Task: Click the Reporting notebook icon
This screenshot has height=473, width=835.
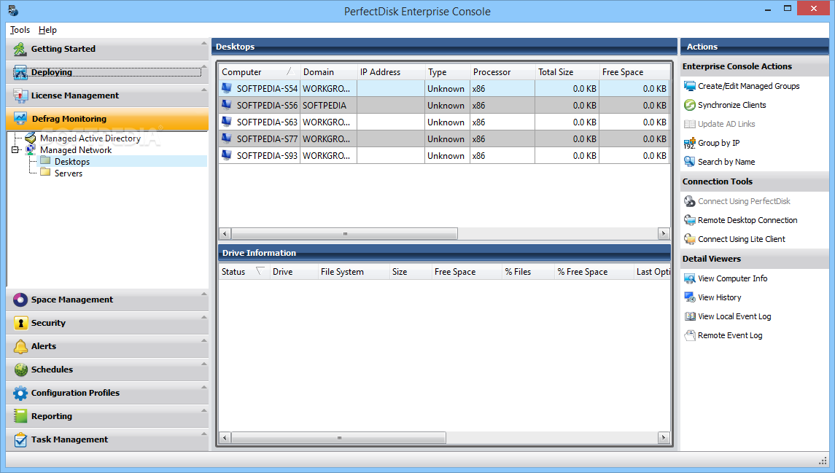Action: pos(20,416)
